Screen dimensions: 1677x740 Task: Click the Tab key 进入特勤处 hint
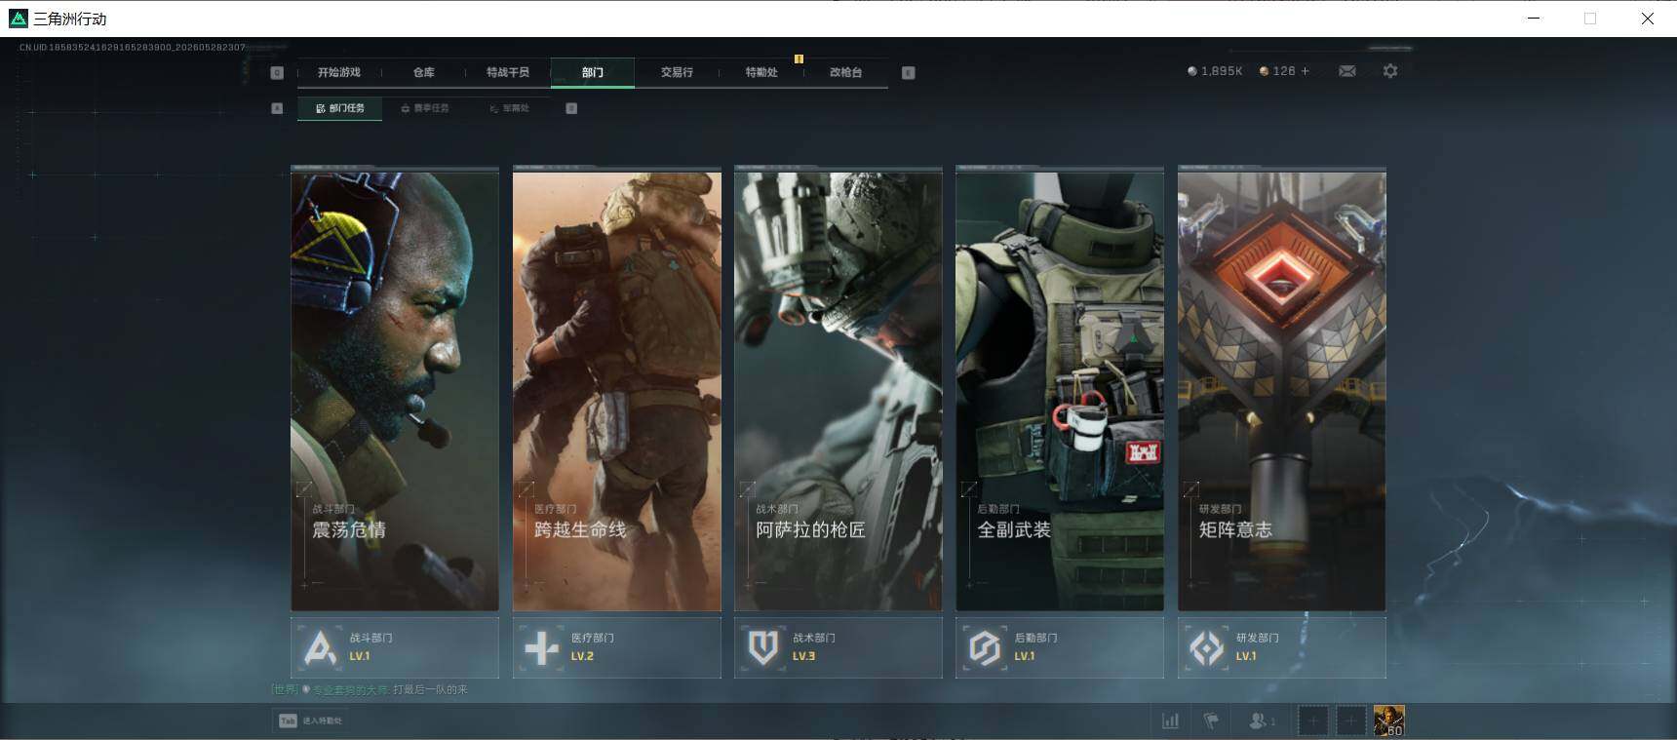(x=310, y=721)
